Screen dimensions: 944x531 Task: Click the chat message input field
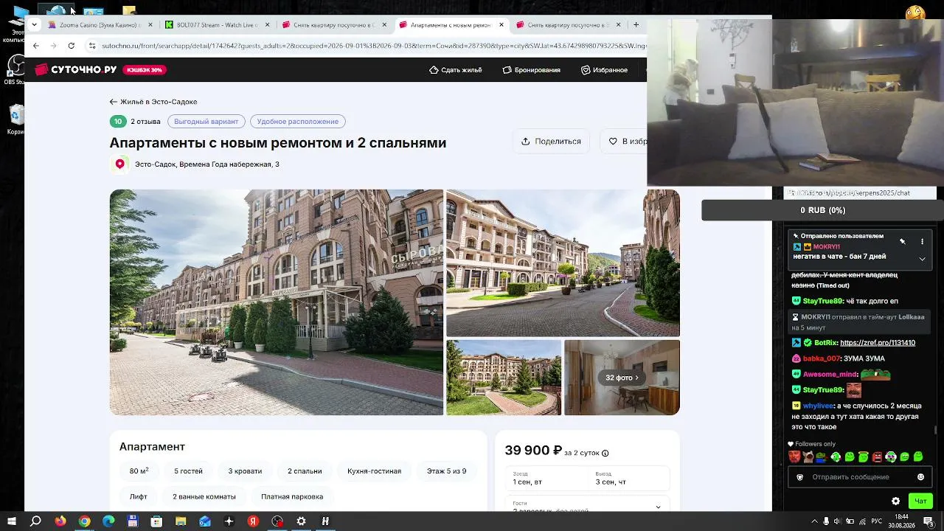(x=859, y=477)
